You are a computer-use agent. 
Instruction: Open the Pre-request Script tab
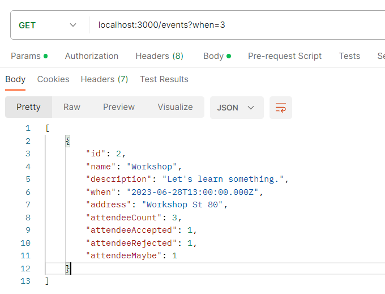(x=285, y=56)
